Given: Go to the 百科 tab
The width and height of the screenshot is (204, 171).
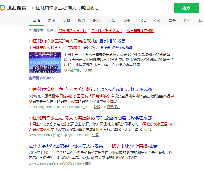Looking at the screenshot, I should tap(142, 21).
